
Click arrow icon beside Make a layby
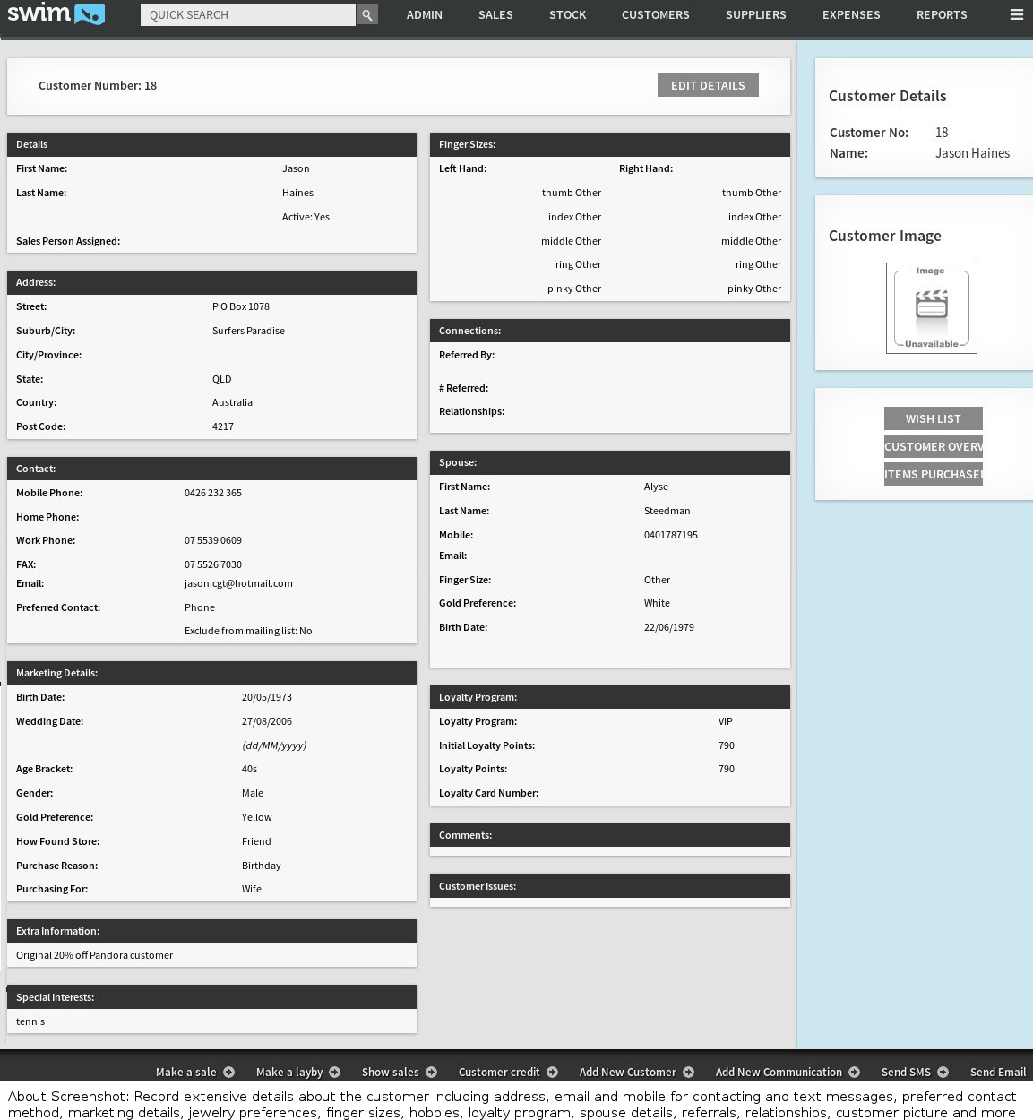click(335, 1073)
